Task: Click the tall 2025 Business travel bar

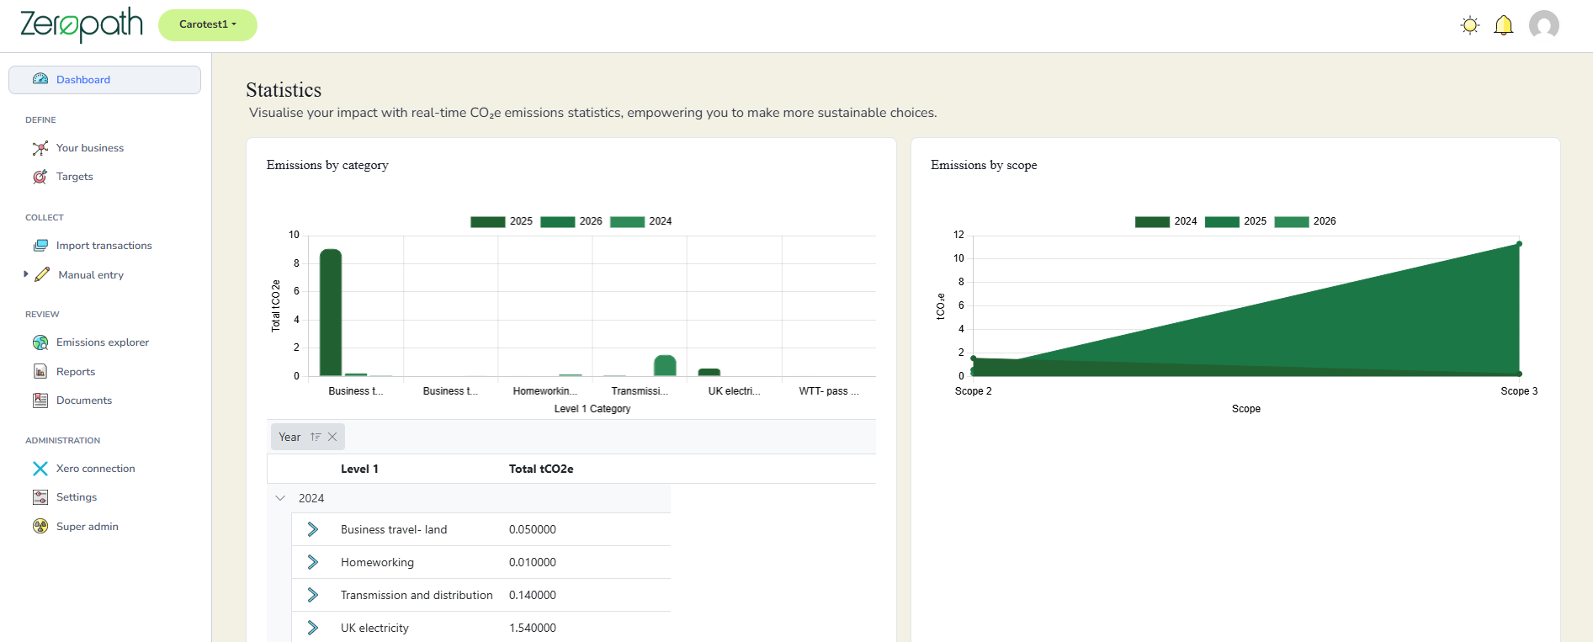Action: (331, 312)
